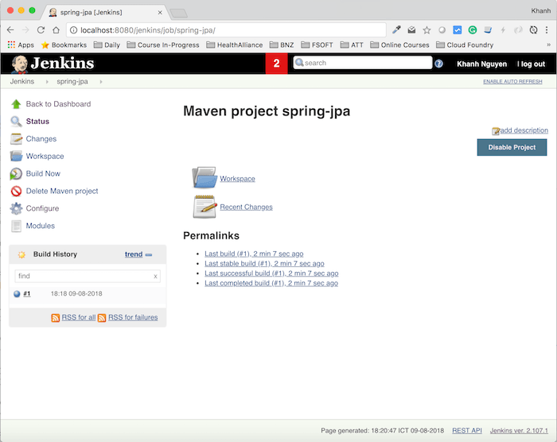The image size is (557, 442).
Task: Open the Course In-Progress bookmarks folder
Action: pos(163,45)
